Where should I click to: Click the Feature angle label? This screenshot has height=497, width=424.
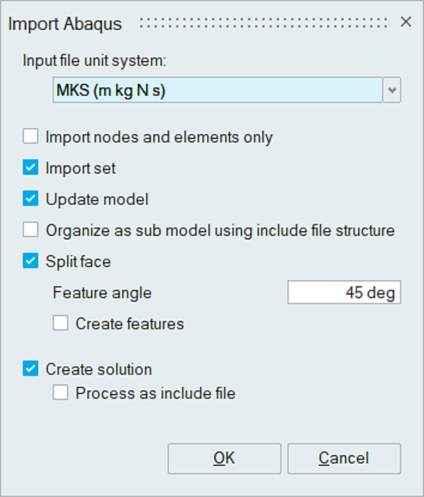point(102,293)
